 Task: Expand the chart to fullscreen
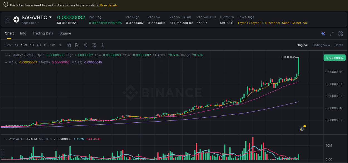(332, 34)
